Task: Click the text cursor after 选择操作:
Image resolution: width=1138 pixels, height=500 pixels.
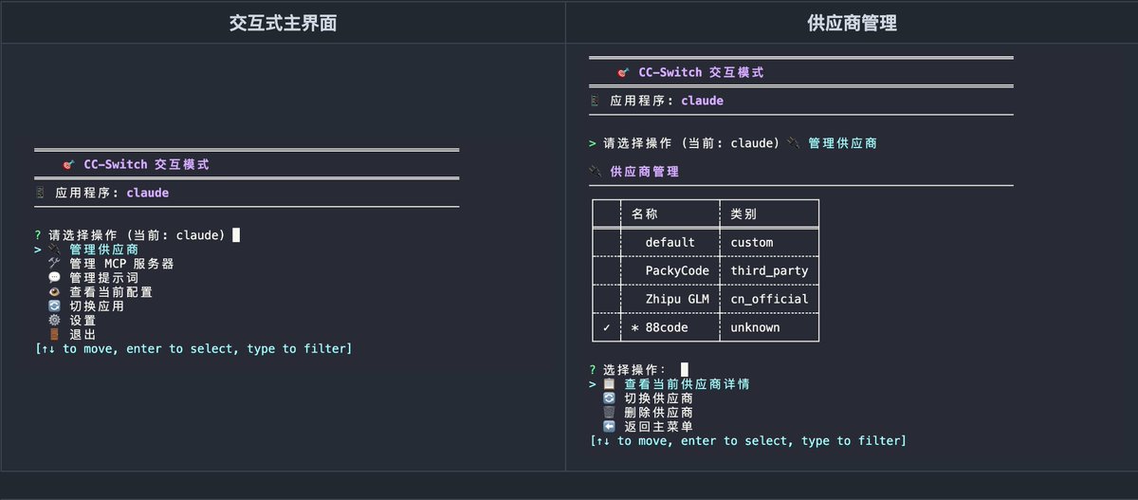Action: pyautogui.click(x=685, y=370)
